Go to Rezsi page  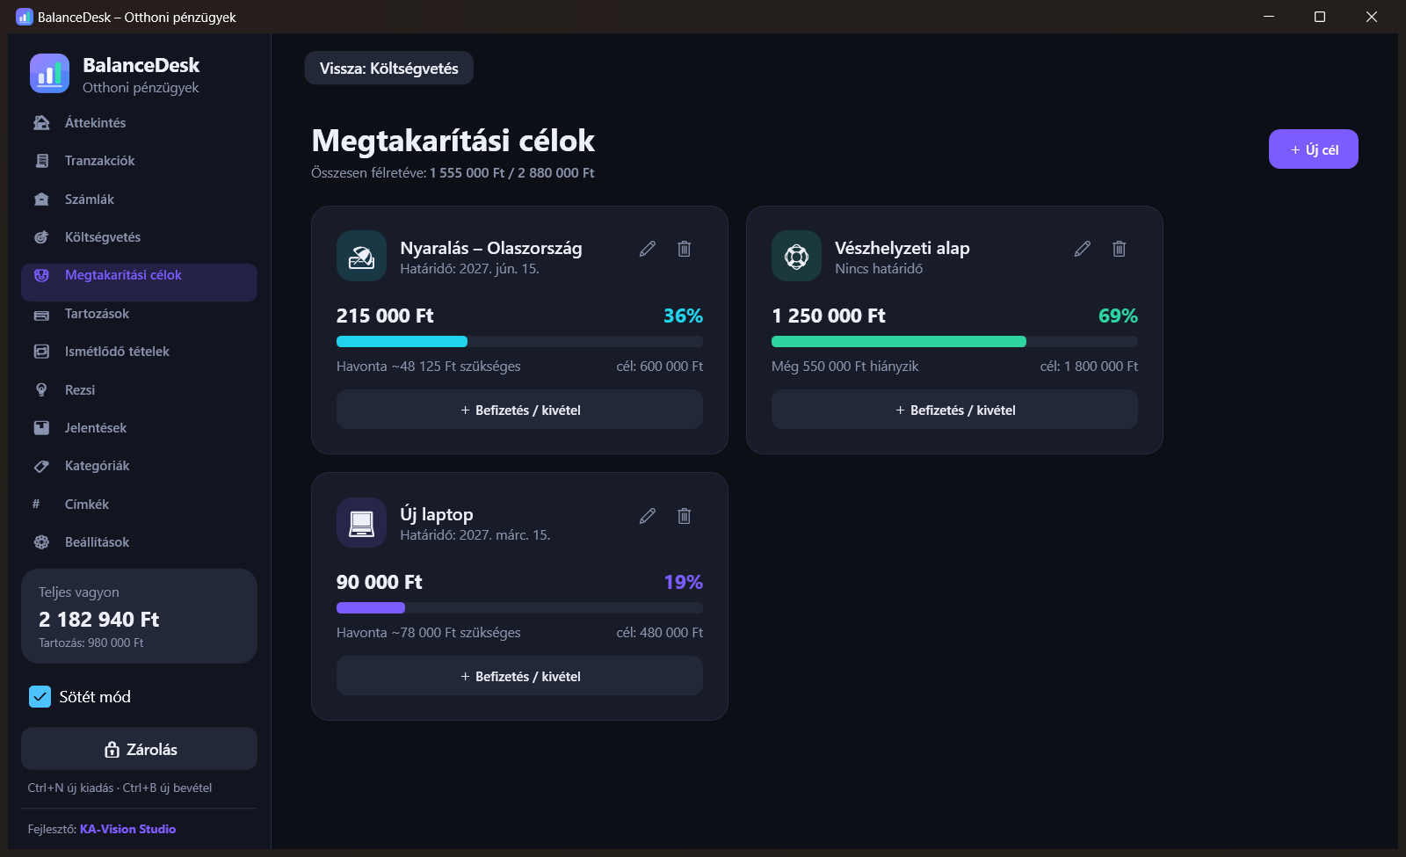coord(139,390)
